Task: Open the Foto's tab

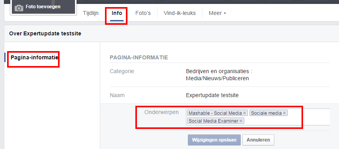Action: pyautogui.click(x=143, y=13)
